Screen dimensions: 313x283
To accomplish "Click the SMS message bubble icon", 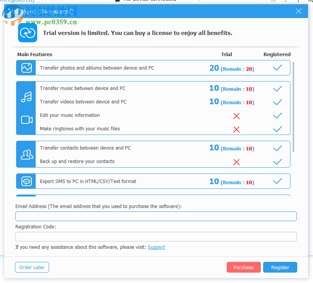I will coord(26,181).
